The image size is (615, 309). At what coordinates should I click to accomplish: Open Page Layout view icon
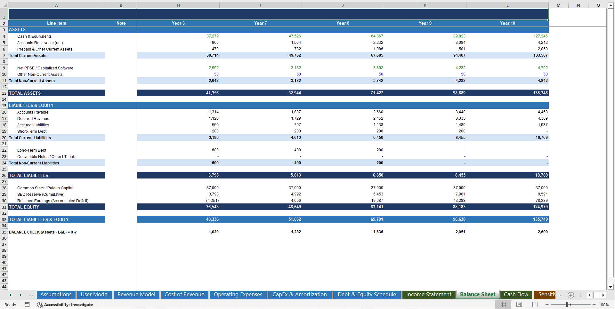519,304
